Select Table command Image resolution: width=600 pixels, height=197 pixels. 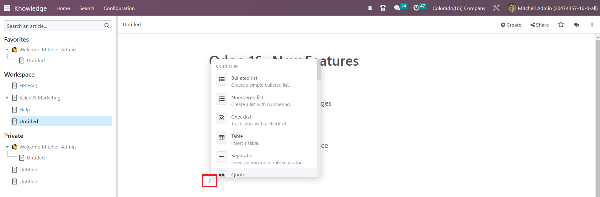coord(264,139)
